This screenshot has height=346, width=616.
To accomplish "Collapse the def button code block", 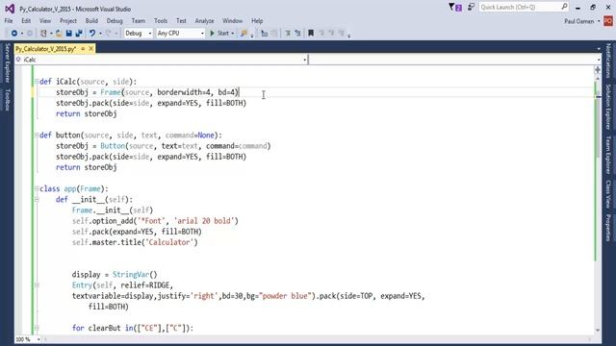I will [37, 136].
